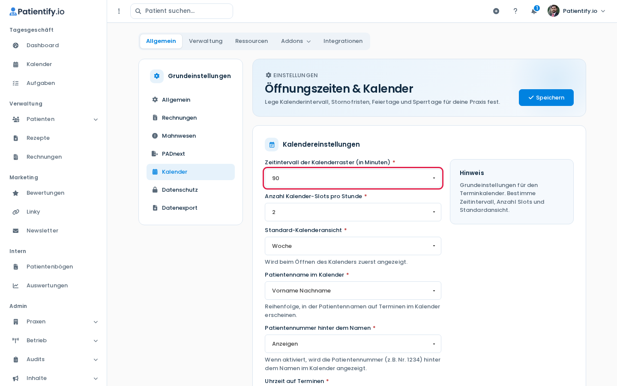The image size is (617, 386).
Task: Open the three-dot menu beside search
Action: pos(119,11)
